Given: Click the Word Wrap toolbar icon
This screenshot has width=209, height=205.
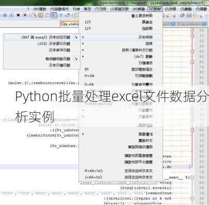Looking at the screenshot, I should (x=68, y=15).
